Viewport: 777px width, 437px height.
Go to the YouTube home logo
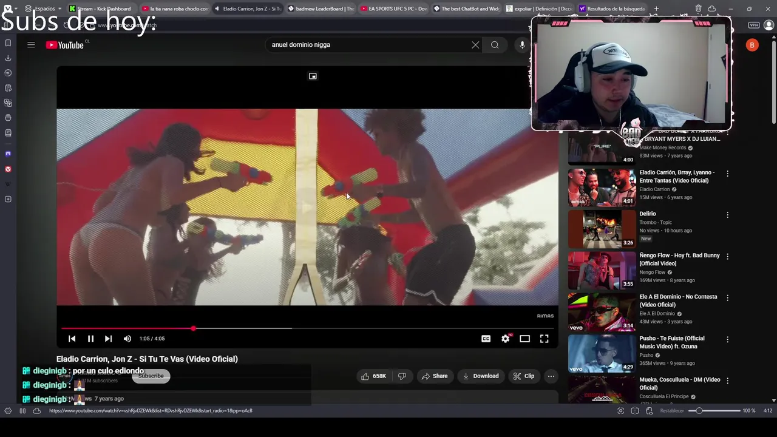(x=65, y=45)
